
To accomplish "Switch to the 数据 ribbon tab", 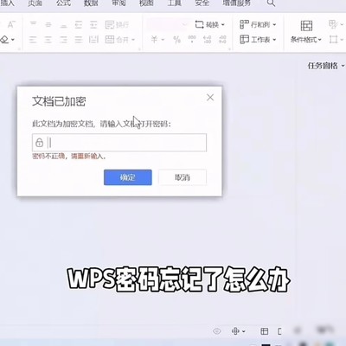I will click(91, 3).
